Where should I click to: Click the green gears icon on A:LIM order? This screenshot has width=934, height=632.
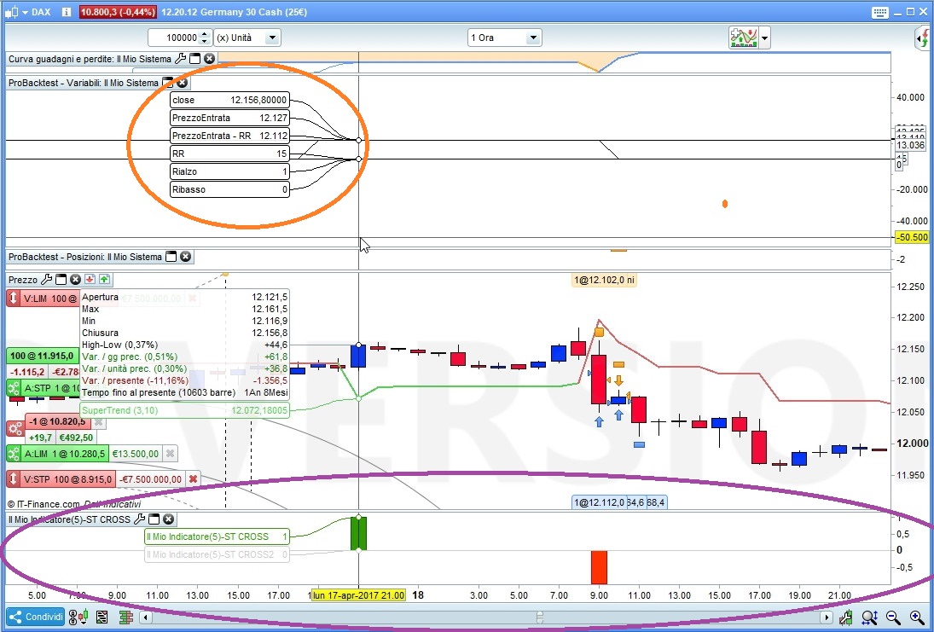click(14, 454)
